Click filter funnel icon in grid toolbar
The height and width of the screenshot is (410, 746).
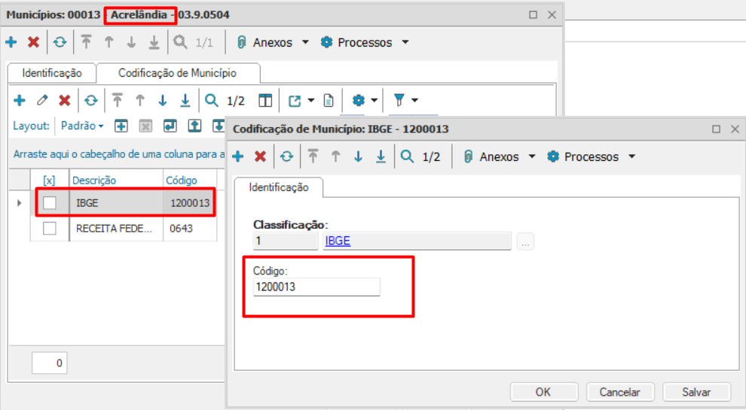pyautogui.click(x=399, y=100)
